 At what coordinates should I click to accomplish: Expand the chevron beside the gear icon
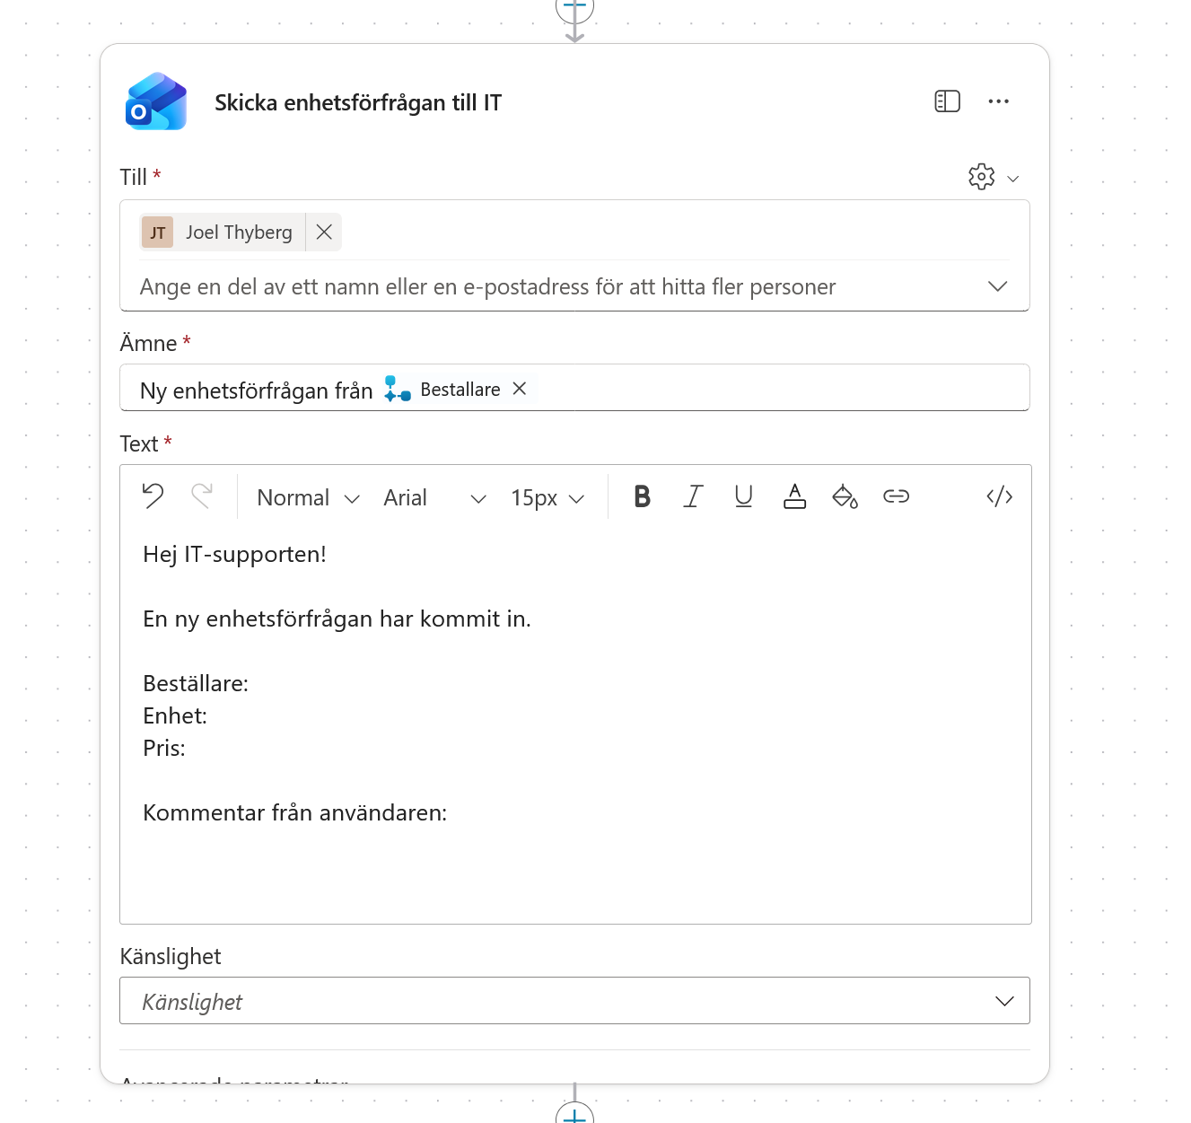pos(1013,178)
